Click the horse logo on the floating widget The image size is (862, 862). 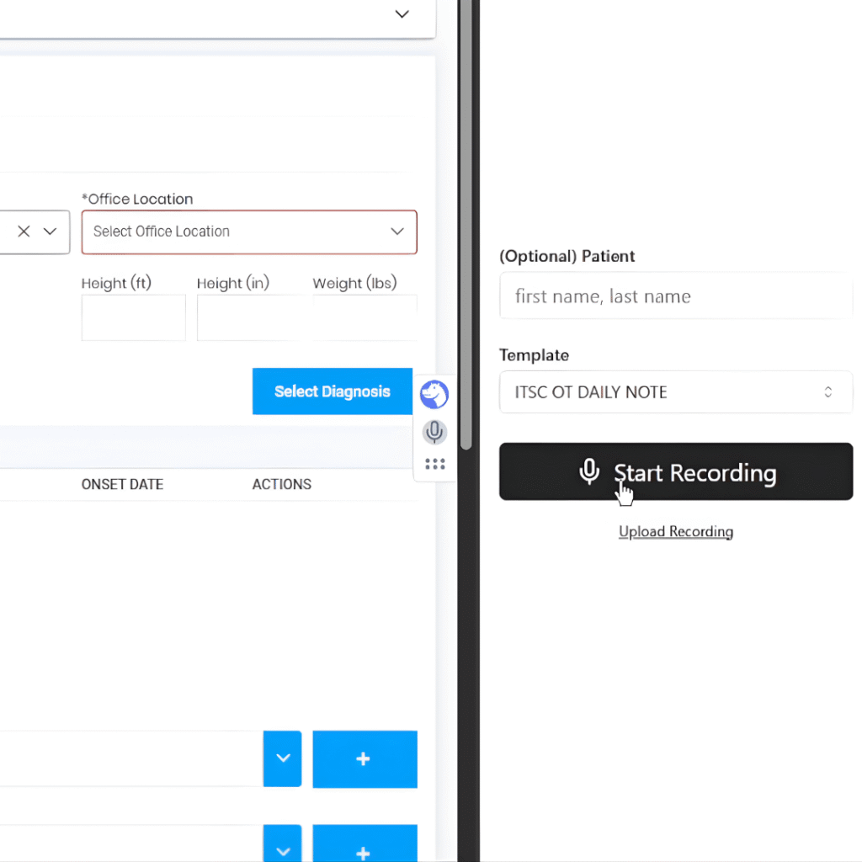point(434,394)
